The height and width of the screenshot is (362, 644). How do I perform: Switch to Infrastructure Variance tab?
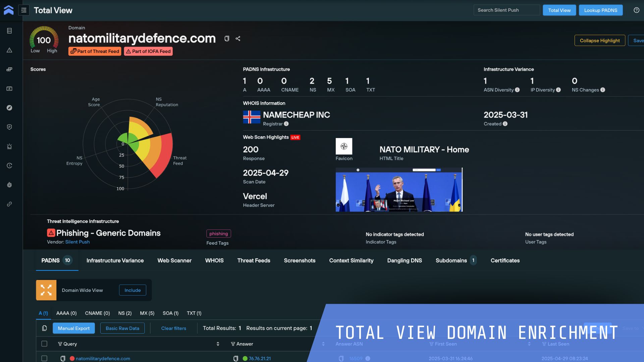[x=115, y=260]
